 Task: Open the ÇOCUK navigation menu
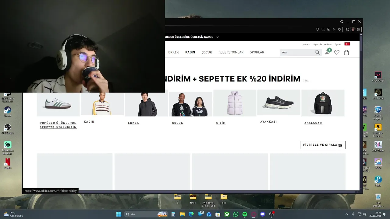point(207,52)
